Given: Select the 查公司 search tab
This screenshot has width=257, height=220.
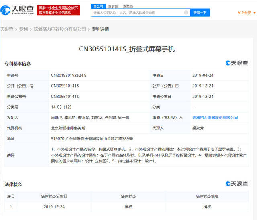Looking at the screenshot, I should pos(98,6).
